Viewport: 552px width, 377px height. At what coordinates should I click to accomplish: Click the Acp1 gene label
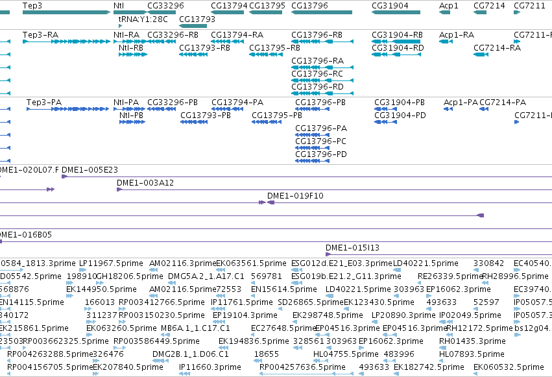449,6
